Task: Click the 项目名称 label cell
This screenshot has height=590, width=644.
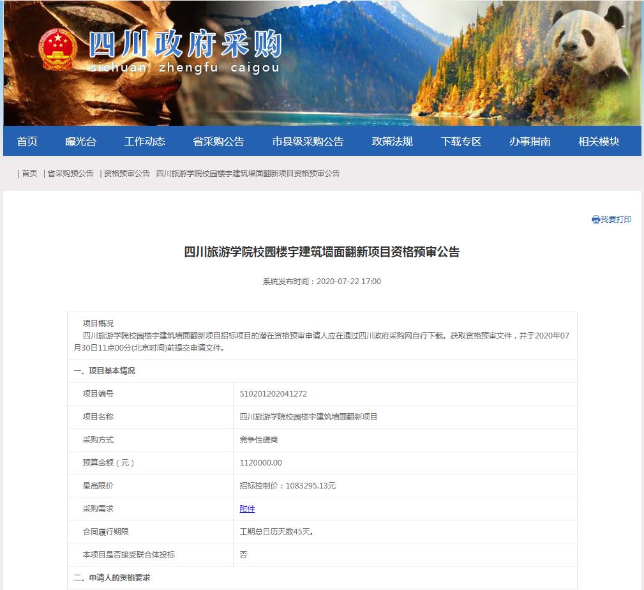Action: 151,416
